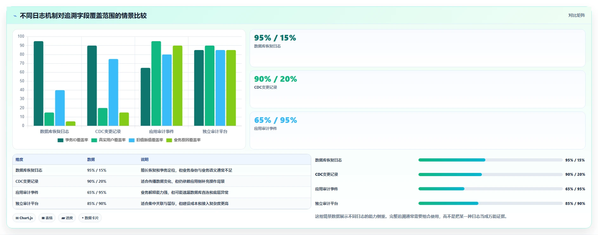598x235 pixels.
Task: Toggle the 事务ID覆盖率 legend item
Action: pos(73,140)
